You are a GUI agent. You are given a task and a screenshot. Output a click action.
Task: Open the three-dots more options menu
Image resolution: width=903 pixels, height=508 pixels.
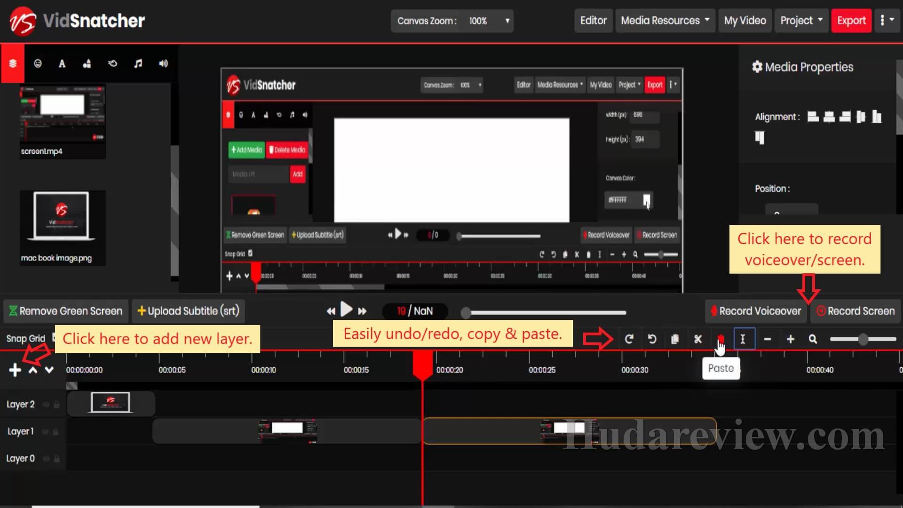[887, 21]
